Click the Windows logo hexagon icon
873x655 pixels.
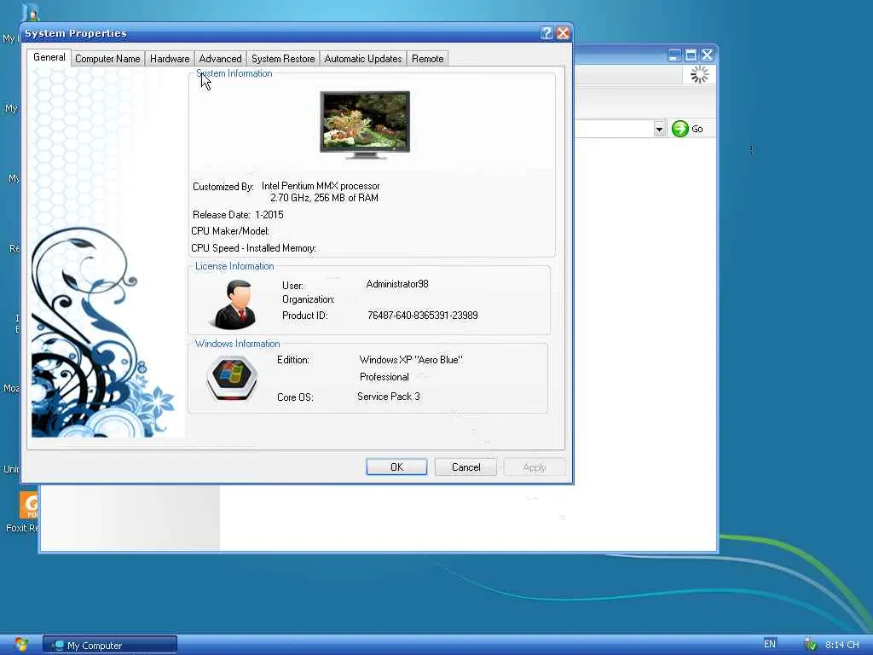[x=232, y=378]
